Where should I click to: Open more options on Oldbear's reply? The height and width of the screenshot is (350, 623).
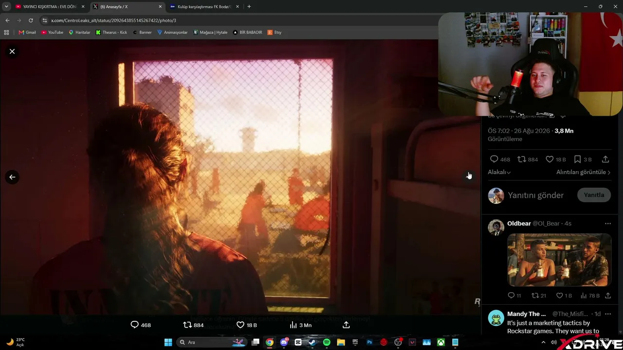607,224
